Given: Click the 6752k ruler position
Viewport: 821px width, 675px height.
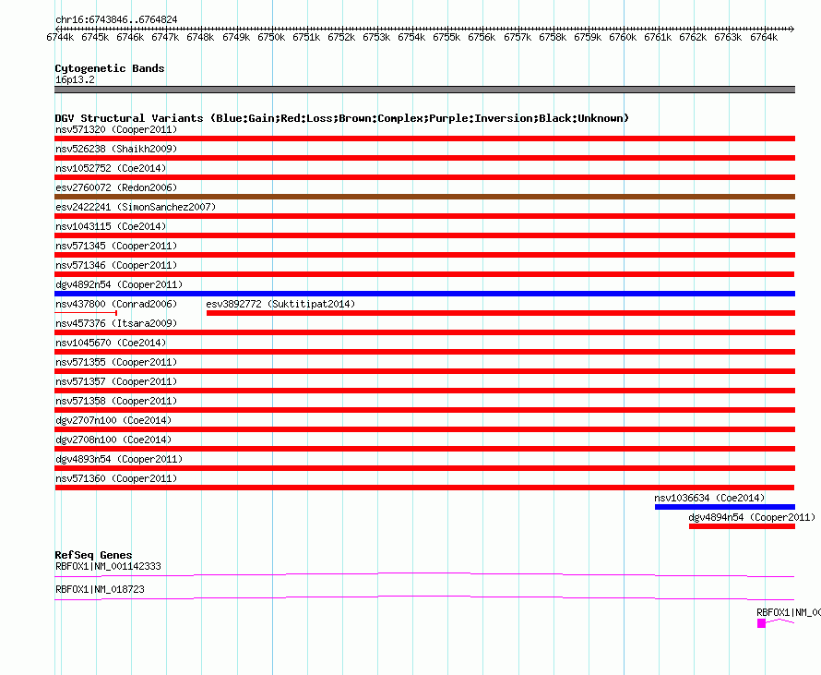Looking at the screenshot, I should (x=341, y=37).
